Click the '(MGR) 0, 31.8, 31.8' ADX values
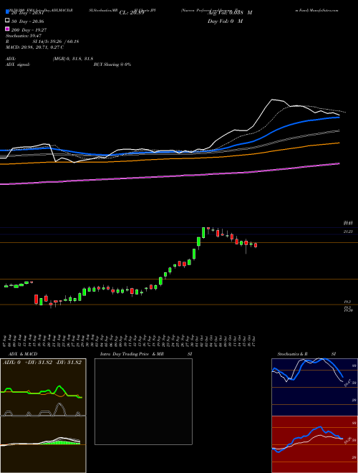 [73, 59]
